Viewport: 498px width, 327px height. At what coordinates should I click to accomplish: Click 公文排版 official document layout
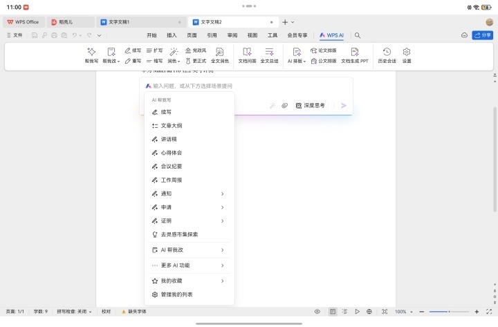click(323, 61)
